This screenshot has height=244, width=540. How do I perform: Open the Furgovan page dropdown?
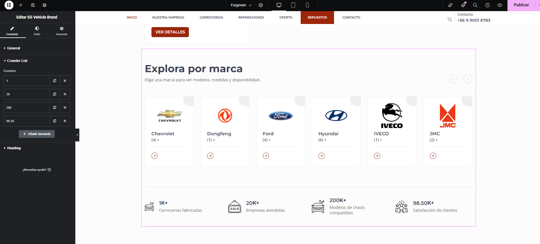[241, 5]
